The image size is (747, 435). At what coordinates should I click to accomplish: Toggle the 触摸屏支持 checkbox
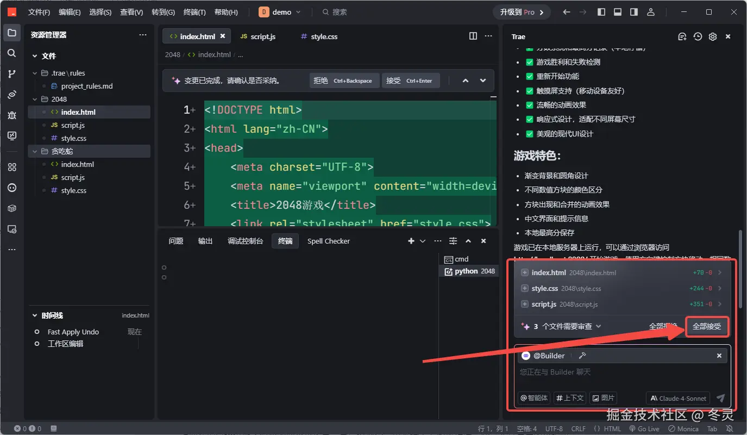[530, 91]
